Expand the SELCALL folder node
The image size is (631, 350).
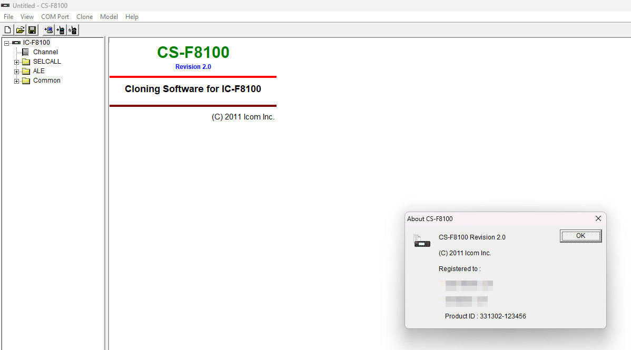click(16, 62)
